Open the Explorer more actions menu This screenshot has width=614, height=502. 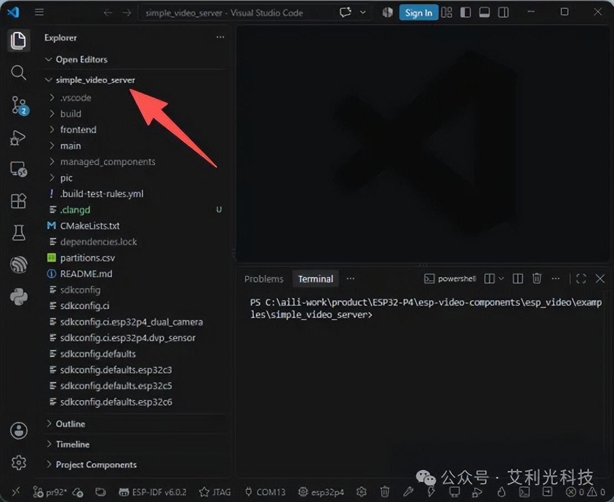[x=221, y=37]
